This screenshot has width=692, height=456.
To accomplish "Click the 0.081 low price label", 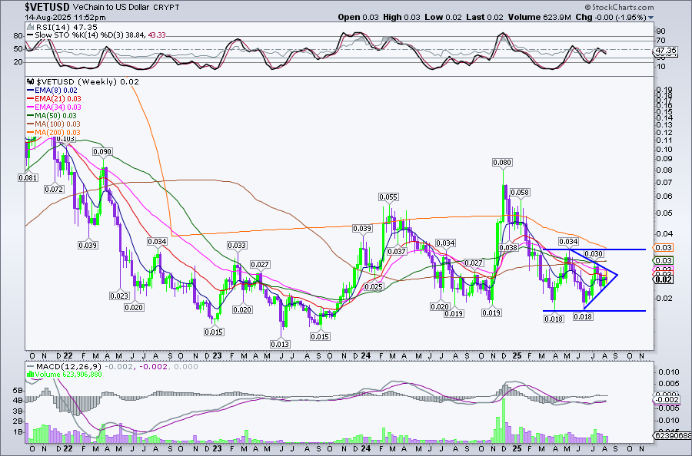I will pos(28,178).
